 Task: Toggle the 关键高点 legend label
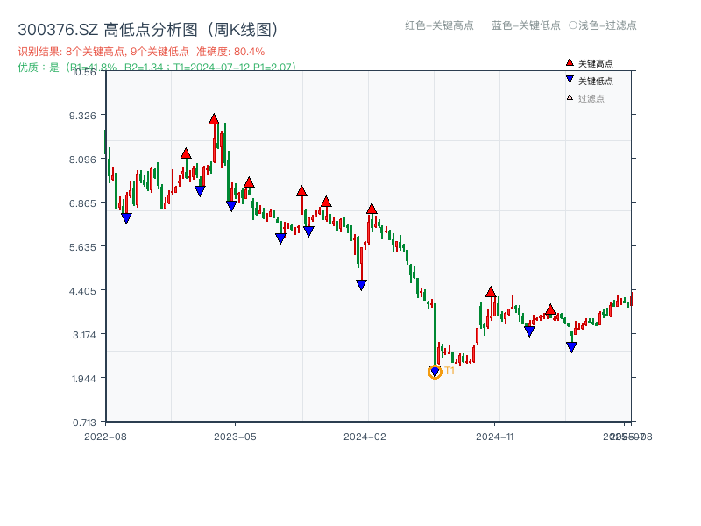[595, 63]
